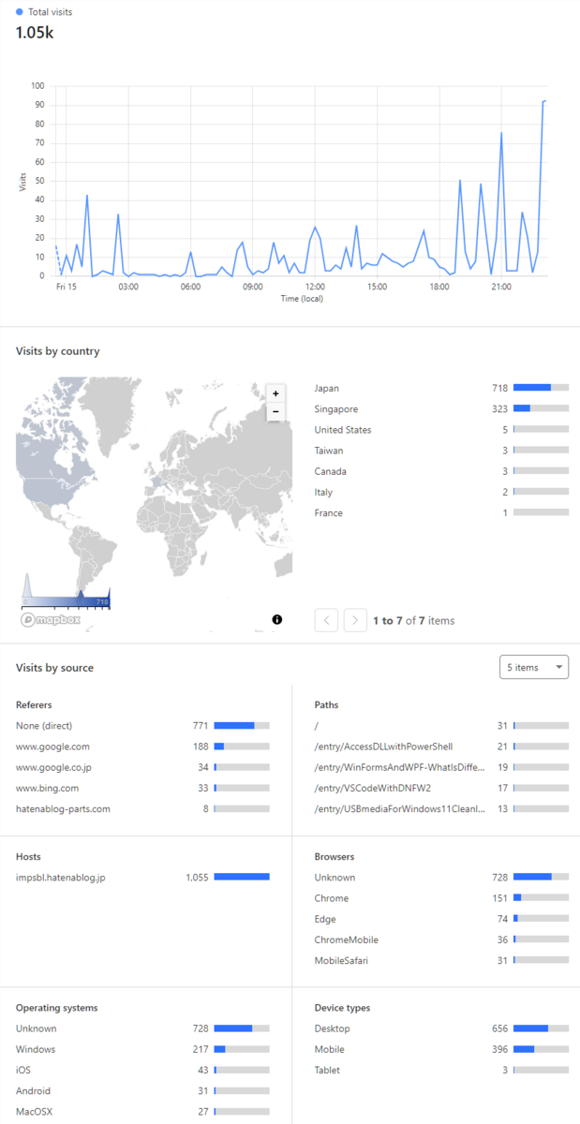Click /entry/USBmediaForWindows11CleanI... path
This screenshot has width=580, height=1124.
pyautogui.click(x=441, y=808)
